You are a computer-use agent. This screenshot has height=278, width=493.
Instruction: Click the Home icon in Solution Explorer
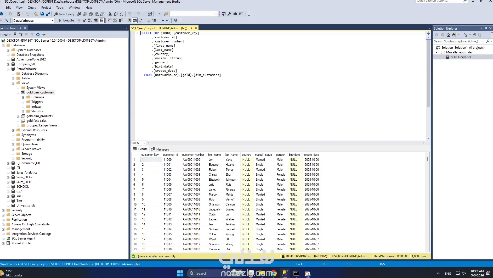(448, 35)
